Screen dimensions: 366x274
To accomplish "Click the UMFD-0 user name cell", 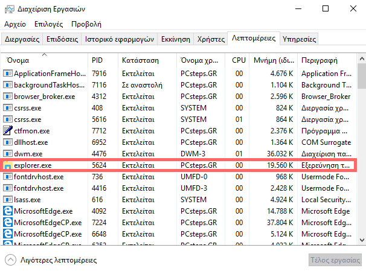I will pyautogui.click(x=194, y=176).
